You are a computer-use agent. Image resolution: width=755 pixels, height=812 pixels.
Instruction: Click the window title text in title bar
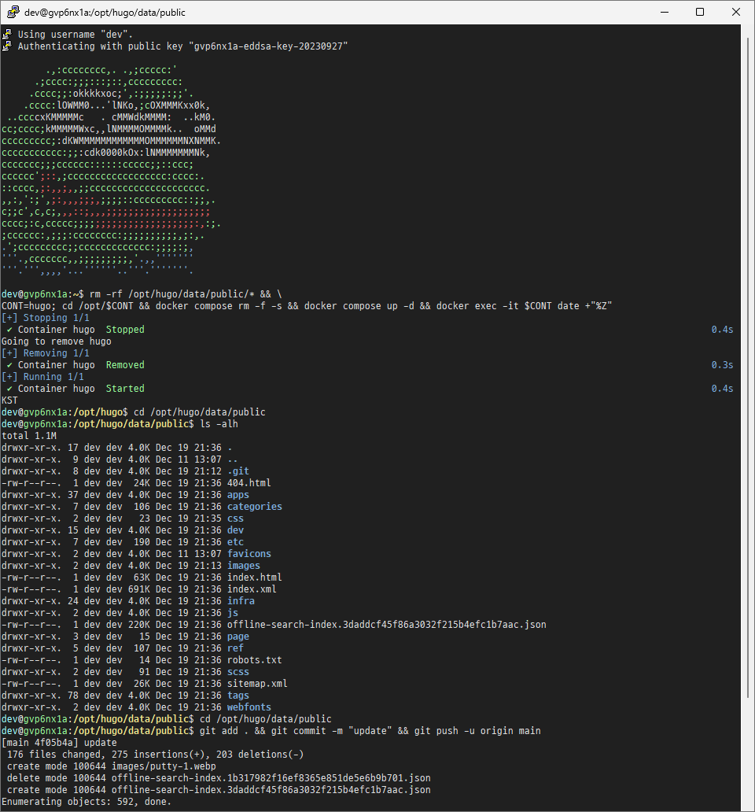click(x=94, y=13)
